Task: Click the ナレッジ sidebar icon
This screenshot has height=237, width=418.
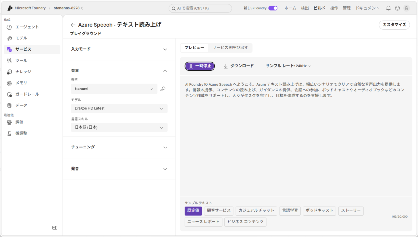Action: (9, 72)
